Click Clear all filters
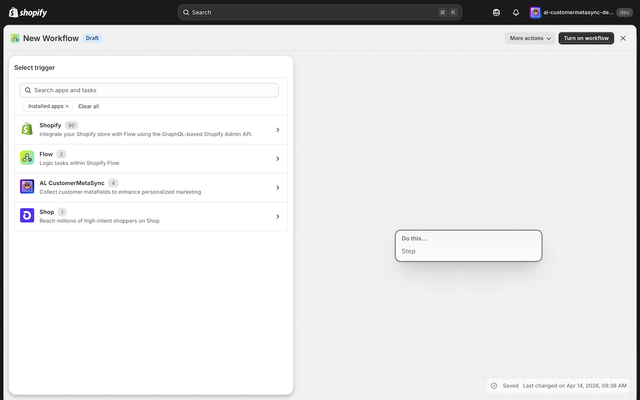Viewport: 640px width, 400px height. 88,106
